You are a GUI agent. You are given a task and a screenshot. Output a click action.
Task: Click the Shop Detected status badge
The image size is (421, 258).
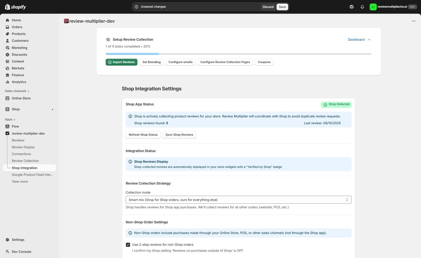[x=336, y=105]
